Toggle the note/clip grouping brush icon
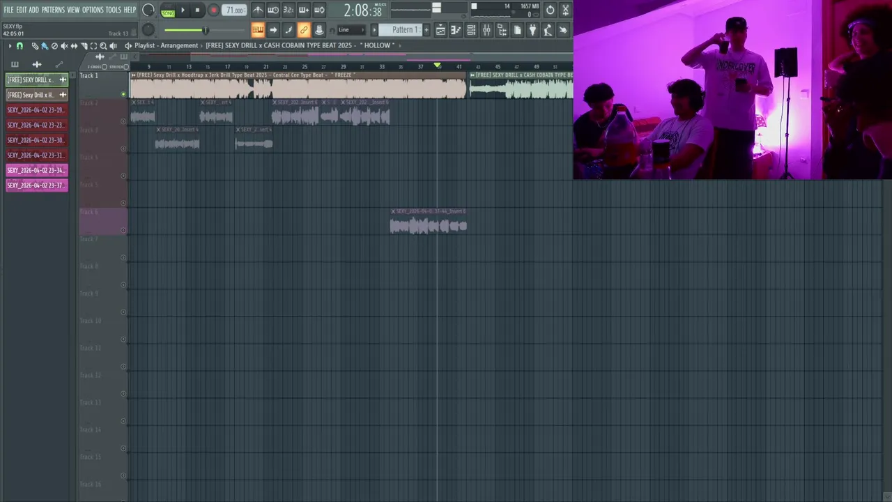 [289, 30]
